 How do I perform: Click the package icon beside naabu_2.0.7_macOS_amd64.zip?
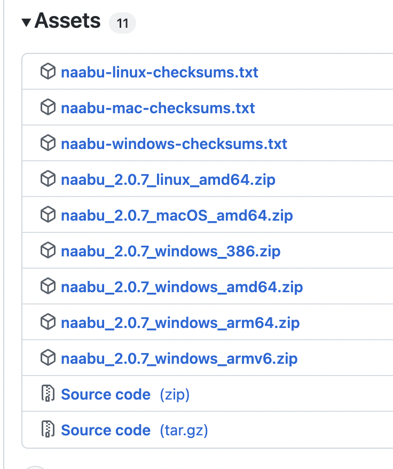click(48, 215)
